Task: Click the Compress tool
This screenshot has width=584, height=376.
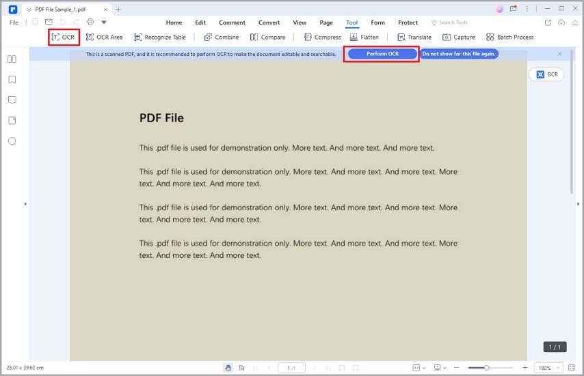Action: [322, 37]
